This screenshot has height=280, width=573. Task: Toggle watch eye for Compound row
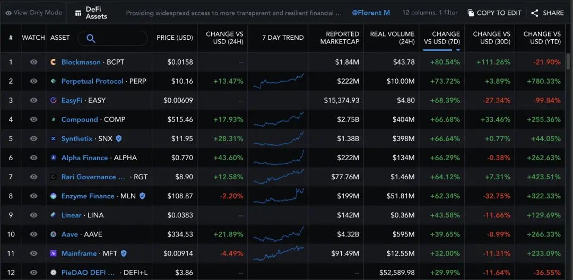[33, 119]
